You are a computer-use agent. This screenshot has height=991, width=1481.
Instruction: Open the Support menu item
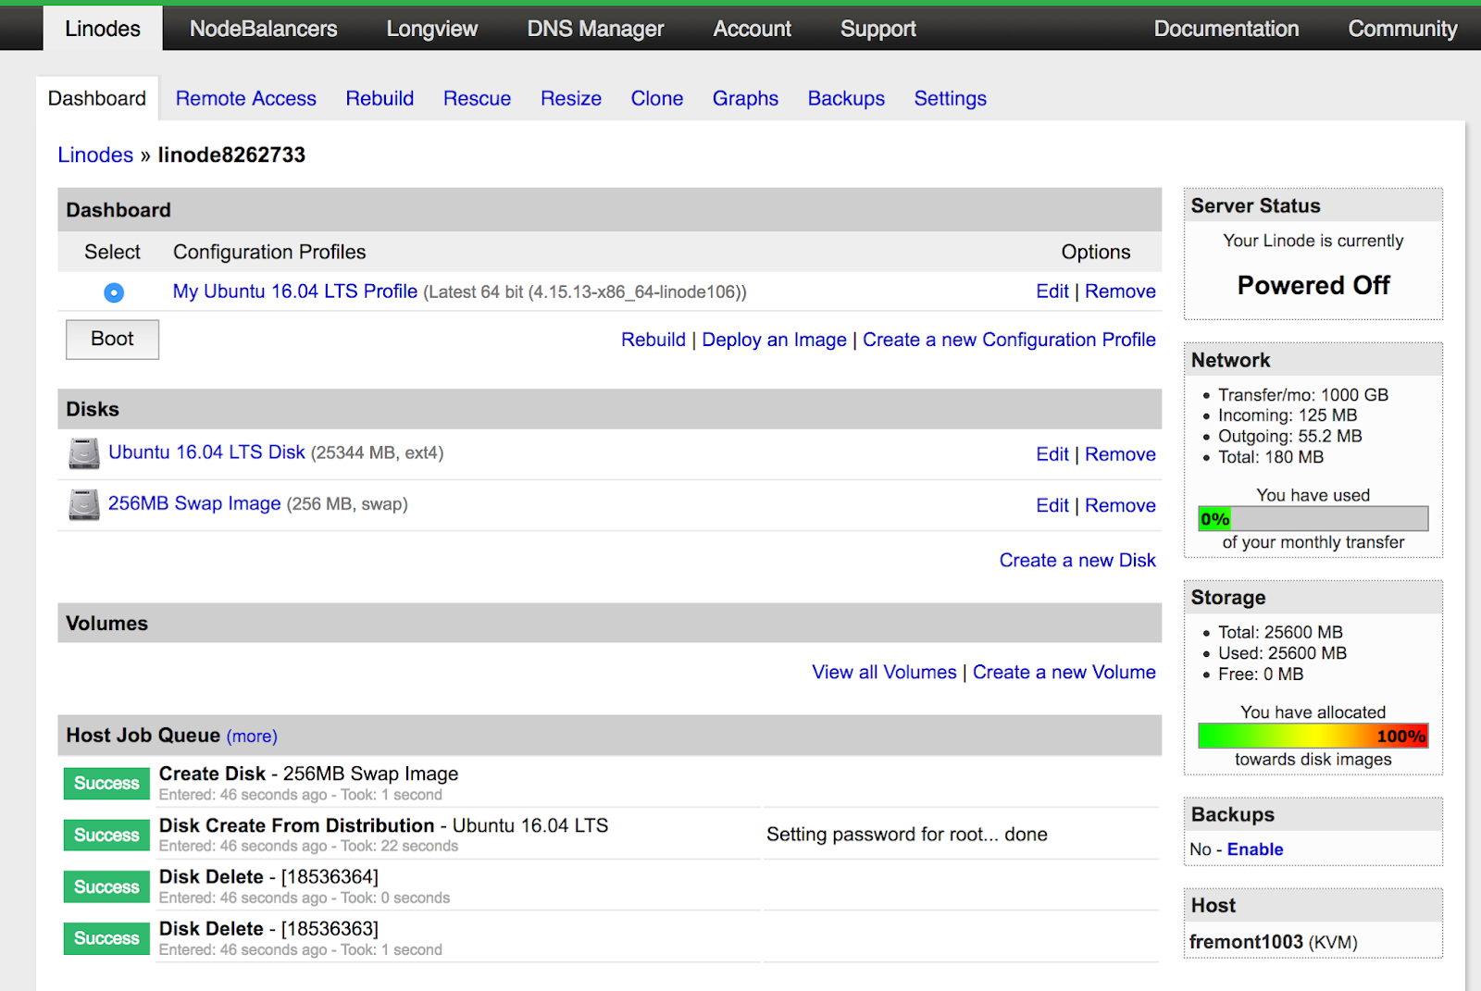pos(878,29)
